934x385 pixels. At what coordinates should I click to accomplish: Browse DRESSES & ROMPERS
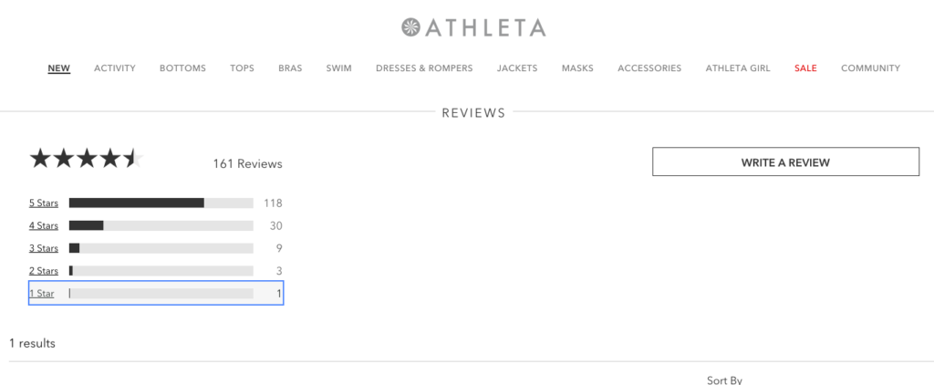(x=424, y=68)
